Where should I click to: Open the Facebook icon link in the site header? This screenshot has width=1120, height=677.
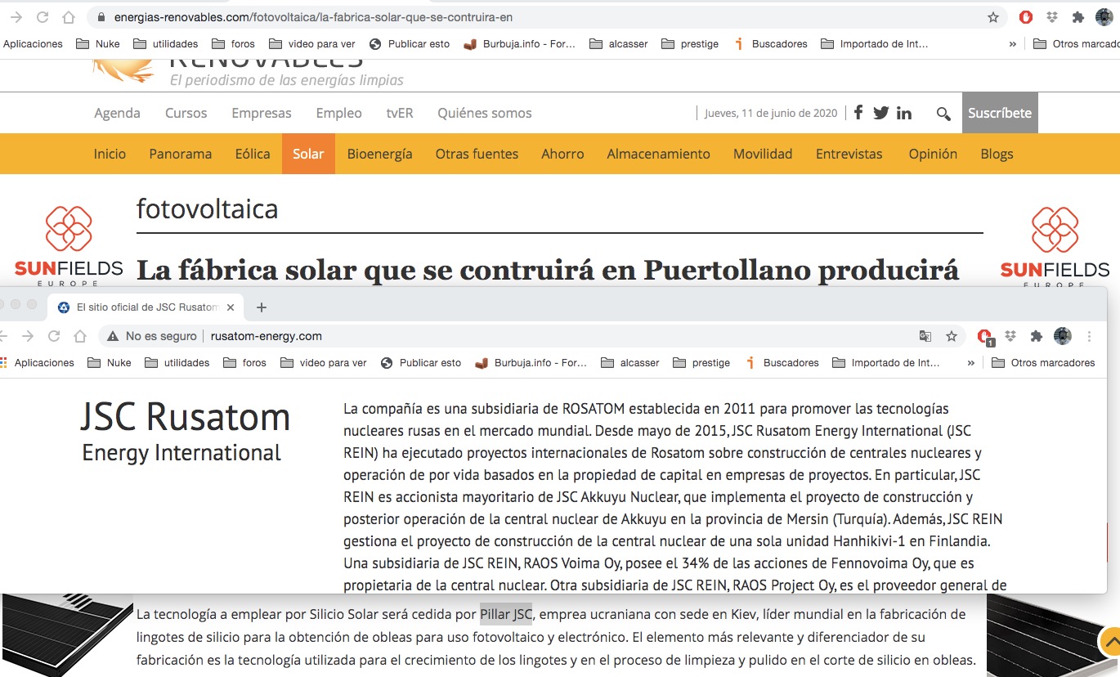click(x=858, y=113)
